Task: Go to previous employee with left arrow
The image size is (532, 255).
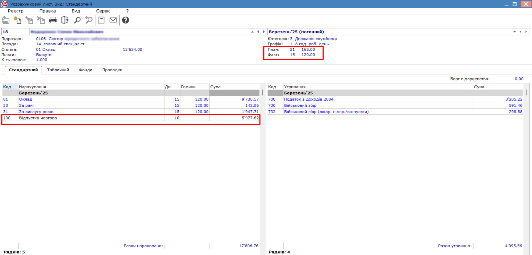Action: click(x=258, y=32)
